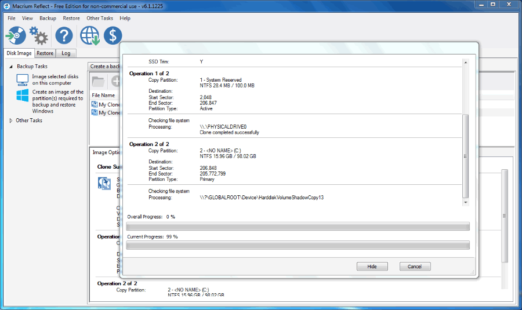
Task: Select Create an image of partitions for Windows
Action: pos(58,101)
